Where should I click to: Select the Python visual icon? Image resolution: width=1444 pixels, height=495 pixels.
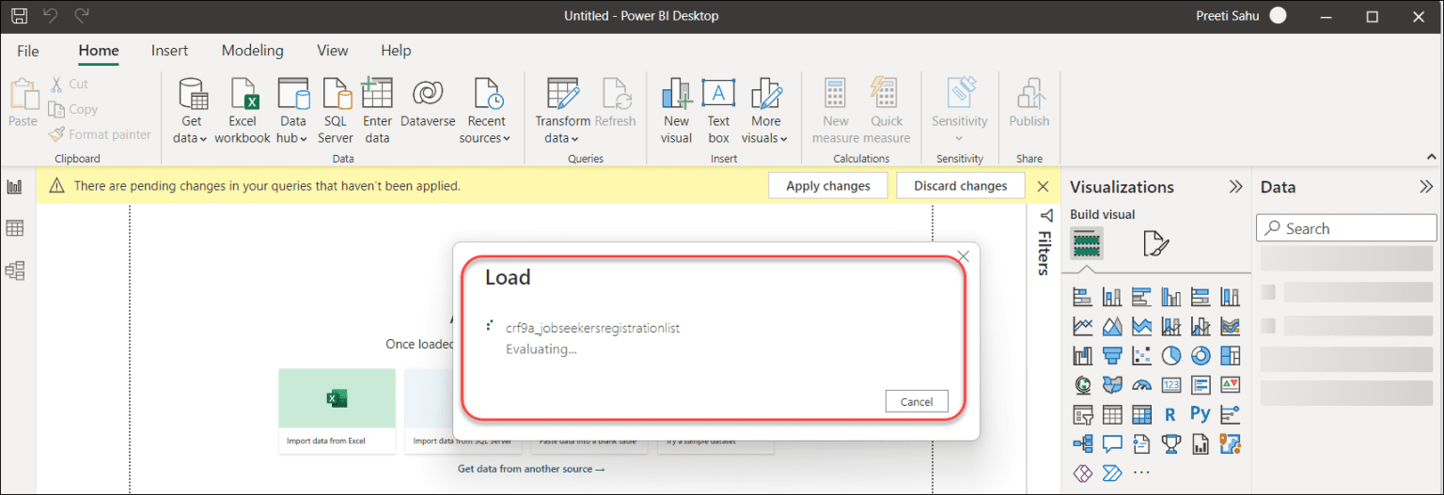pos(1200,413)
